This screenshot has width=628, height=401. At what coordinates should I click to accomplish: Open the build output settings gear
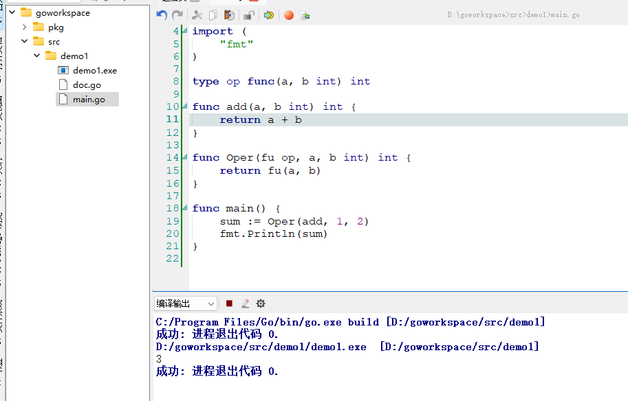pos(261,303)
